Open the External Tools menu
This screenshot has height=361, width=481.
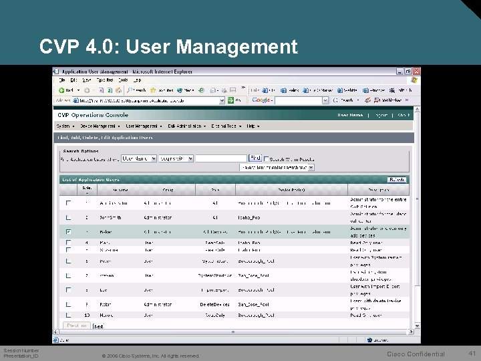[x=226, y=126]
